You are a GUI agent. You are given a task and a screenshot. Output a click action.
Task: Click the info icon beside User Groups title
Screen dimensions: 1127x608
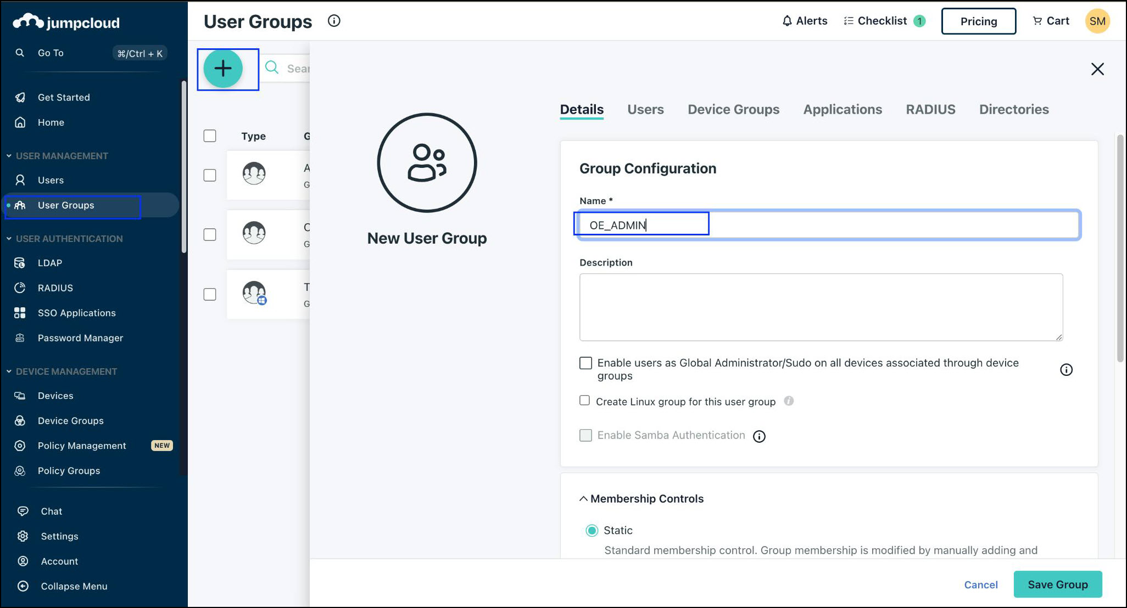(x=334, y=21)
